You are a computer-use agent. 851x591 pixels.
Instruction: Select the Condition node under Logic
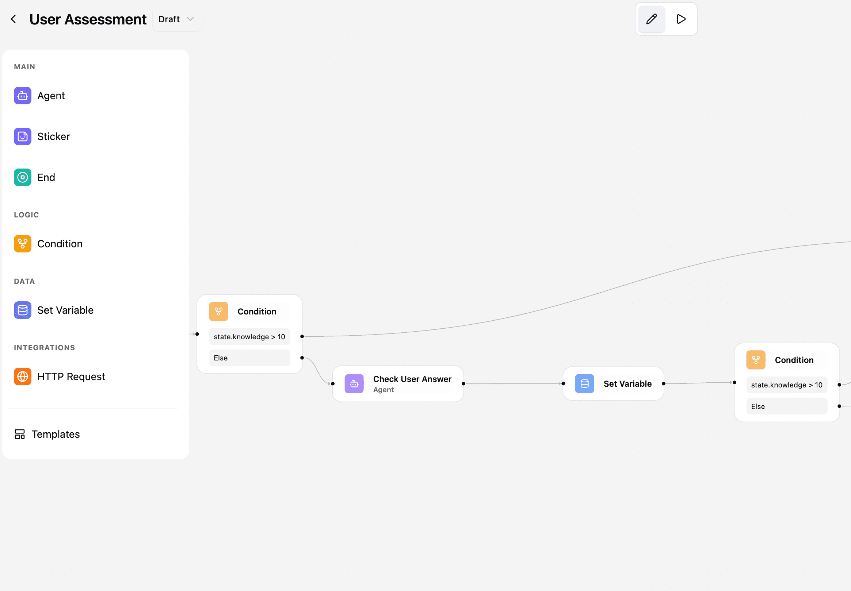click(60, 243)
